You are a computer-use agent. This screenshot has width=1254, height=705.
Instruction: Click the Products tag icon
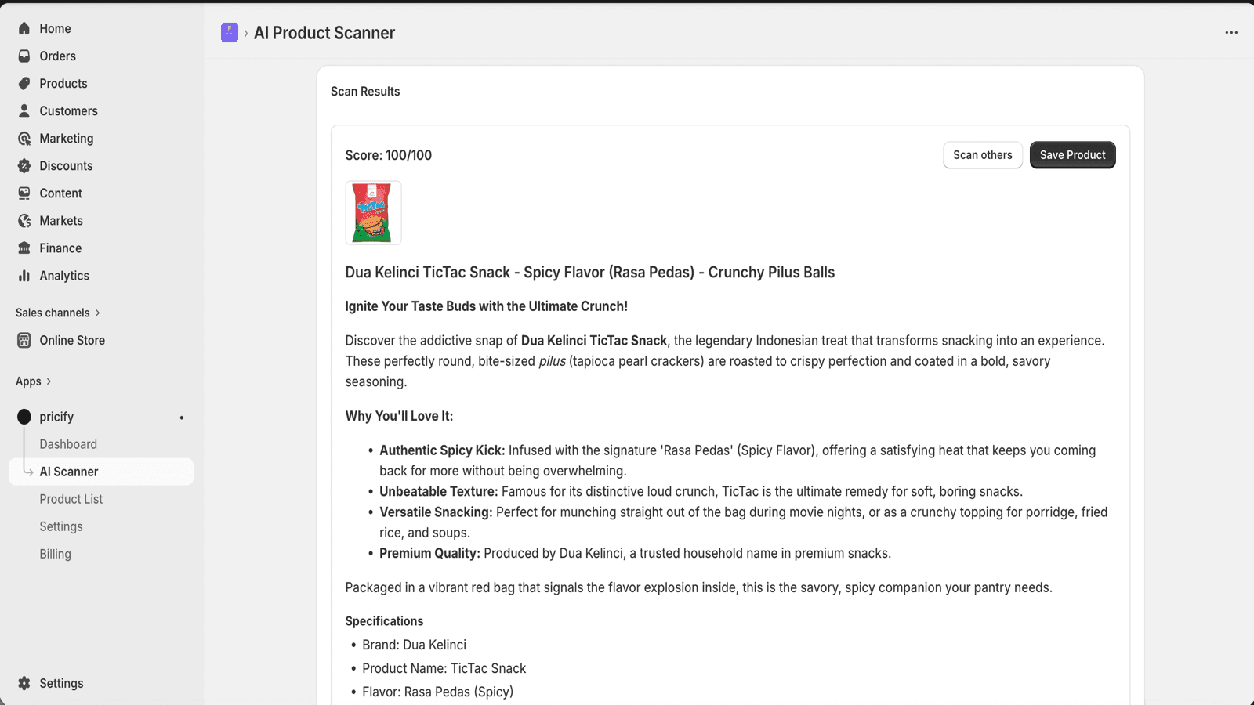tap(24, 83)
